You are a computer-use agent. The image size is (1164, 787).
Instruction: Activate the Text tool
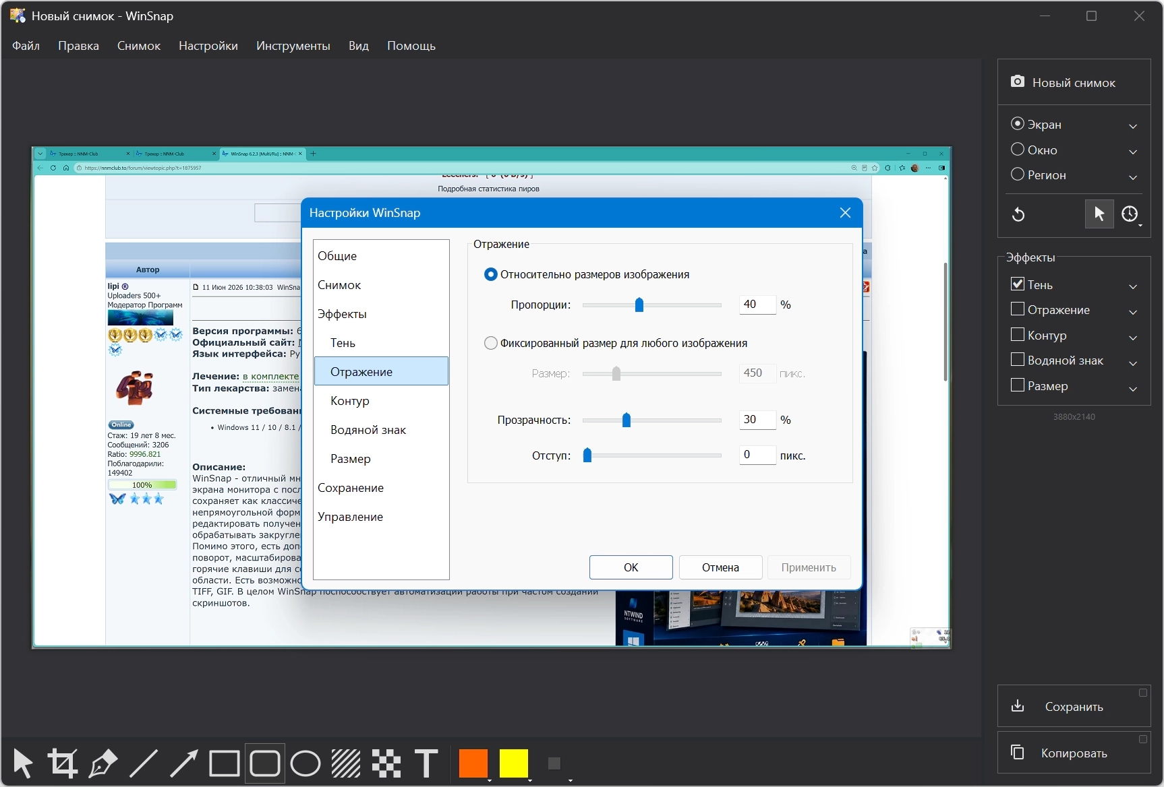pyautogui.click(x=426, y=763)
